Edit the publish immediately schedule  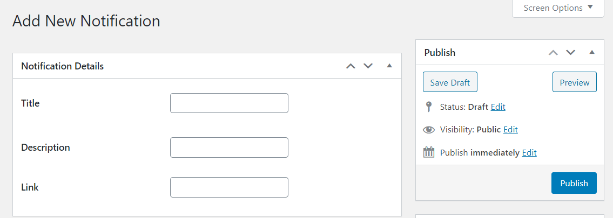529,153
